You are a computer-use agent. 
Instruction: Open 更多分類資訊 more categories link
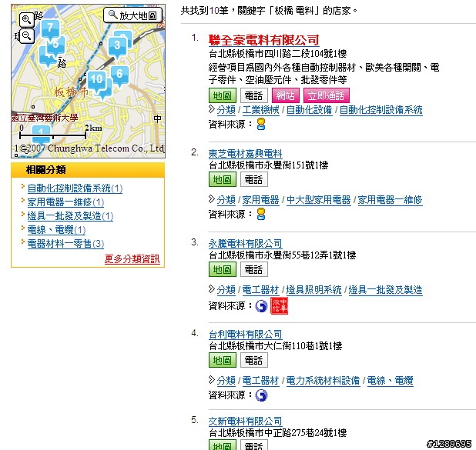(132, 259)
